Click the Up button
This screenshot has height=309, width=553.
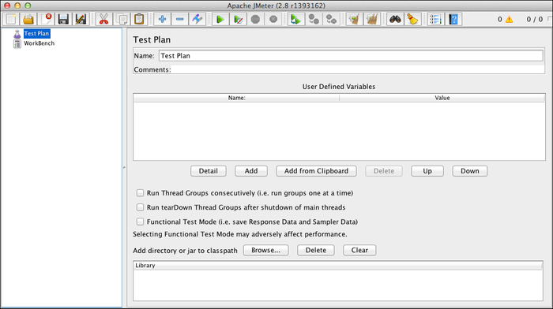point(427,171)
